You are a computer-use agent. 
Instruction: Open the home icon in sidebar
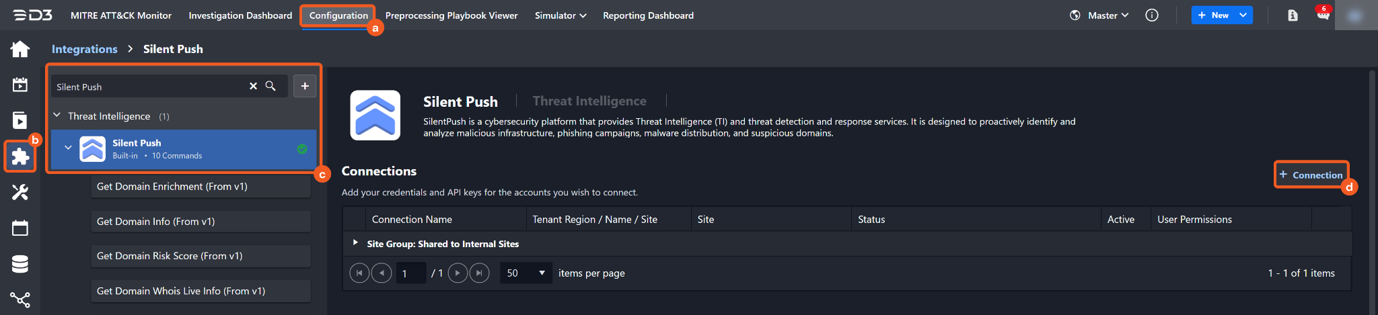click(x=20, y=49)
